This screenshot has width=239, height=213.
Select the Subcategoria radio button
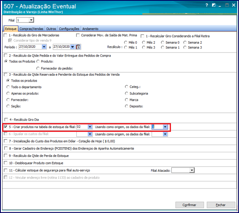coord(127,93)
